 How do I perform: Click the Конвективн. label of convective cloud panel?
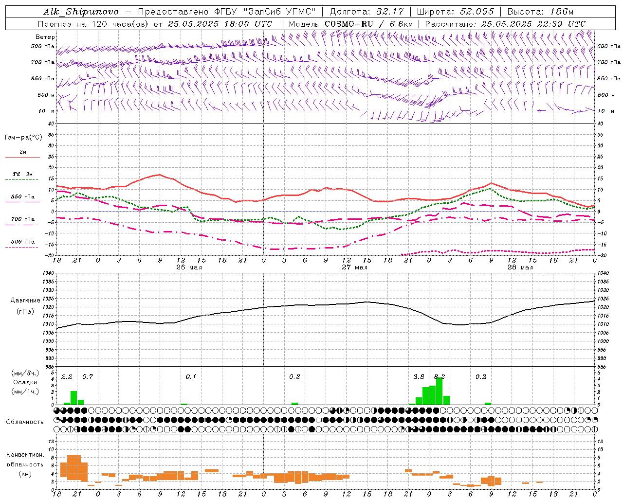(25, 455)
